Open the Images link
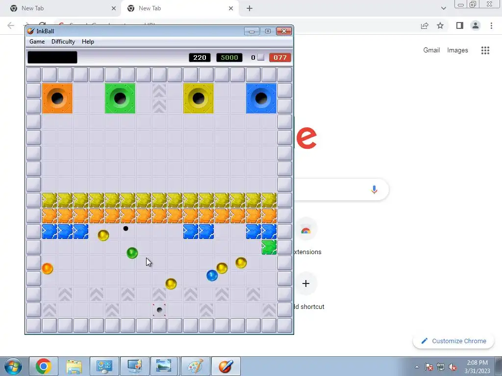The image size is (502, 376). [457, 50]
